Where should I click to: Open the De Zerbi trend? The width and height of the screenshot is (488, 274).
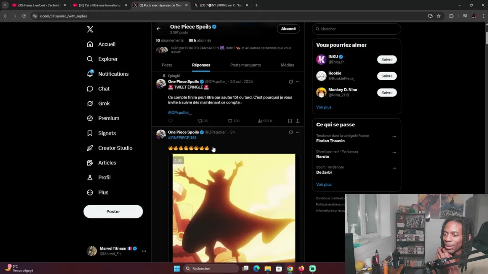tap(324, 172)
